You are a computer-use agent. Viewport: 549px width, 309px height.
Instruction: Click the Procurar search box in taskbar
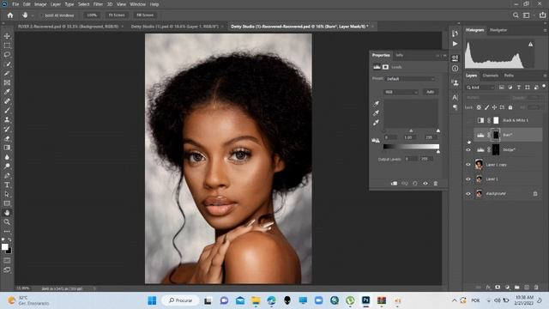click(x=180, y=300)
